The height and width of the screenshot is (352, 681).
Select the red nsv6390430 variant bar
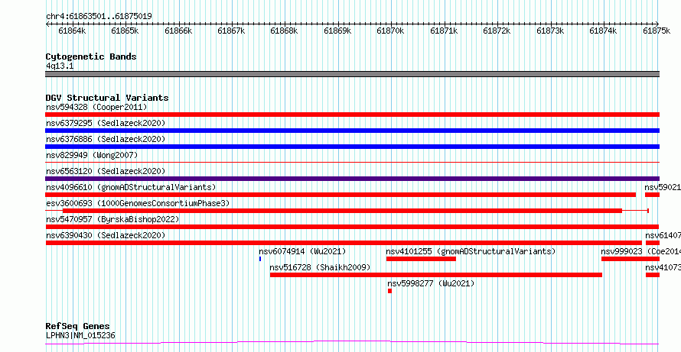[x=344, y=243]
